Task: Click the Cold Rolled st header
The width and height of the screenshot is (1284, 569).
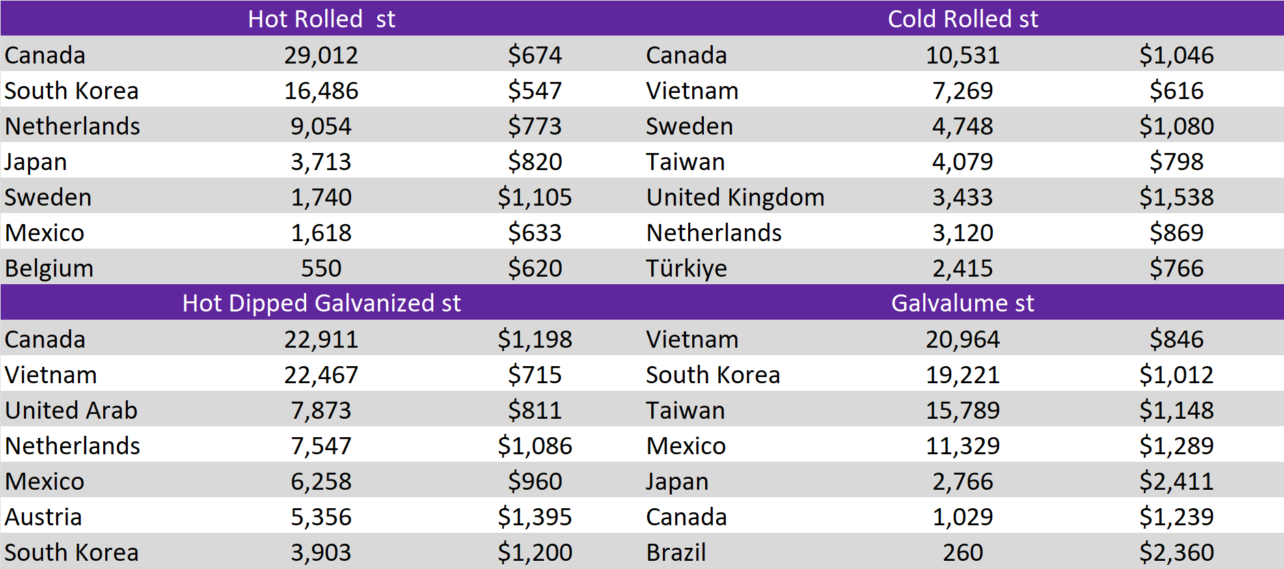Action: click(962, 19)
